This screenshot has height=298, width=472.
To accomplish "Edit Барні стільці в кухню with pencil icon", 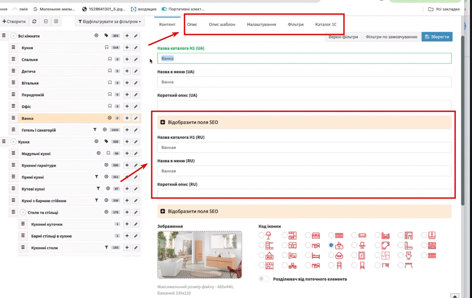I will tap(136, 236).
